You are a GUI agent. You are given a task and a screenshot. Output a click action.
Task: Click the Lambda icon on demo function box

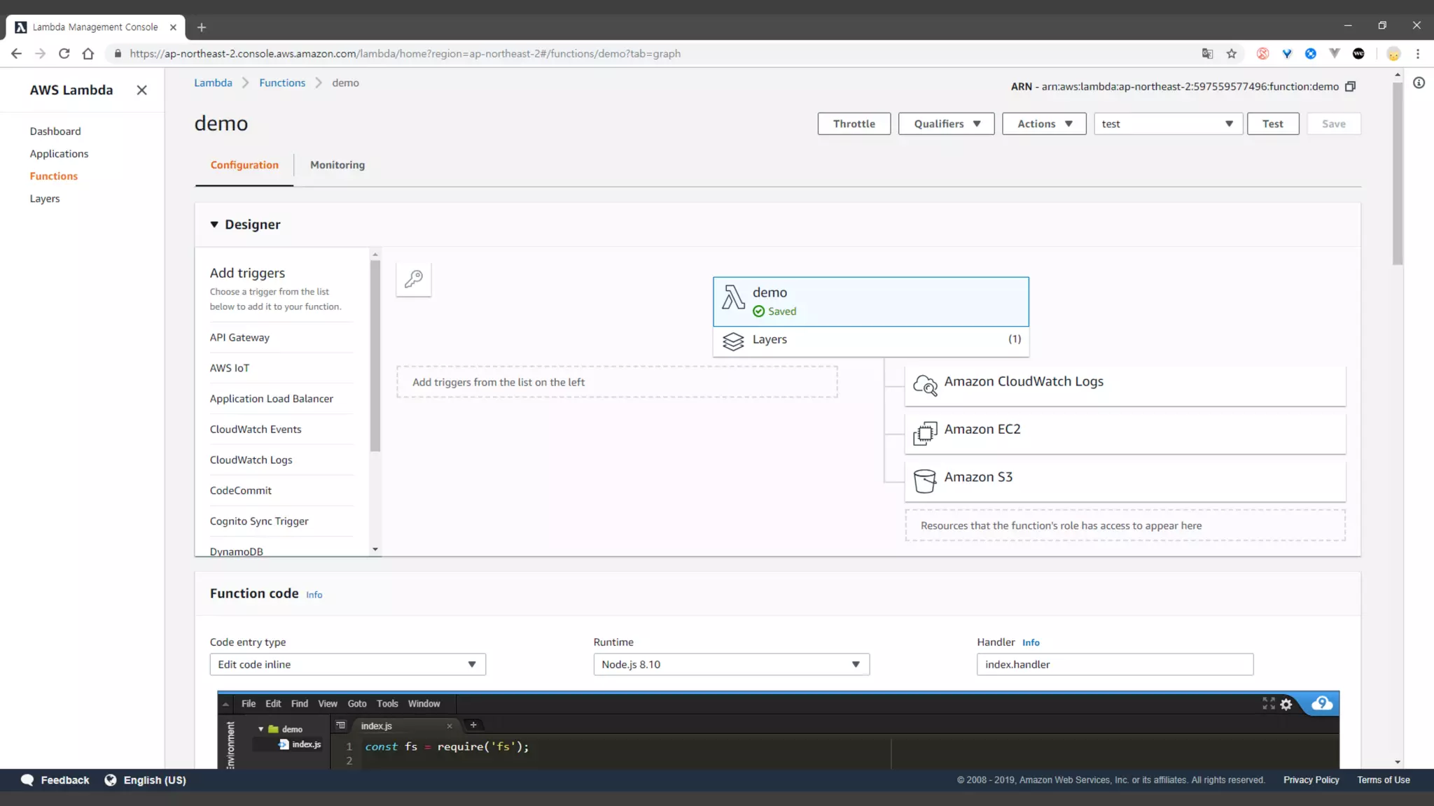pos(733,297)
